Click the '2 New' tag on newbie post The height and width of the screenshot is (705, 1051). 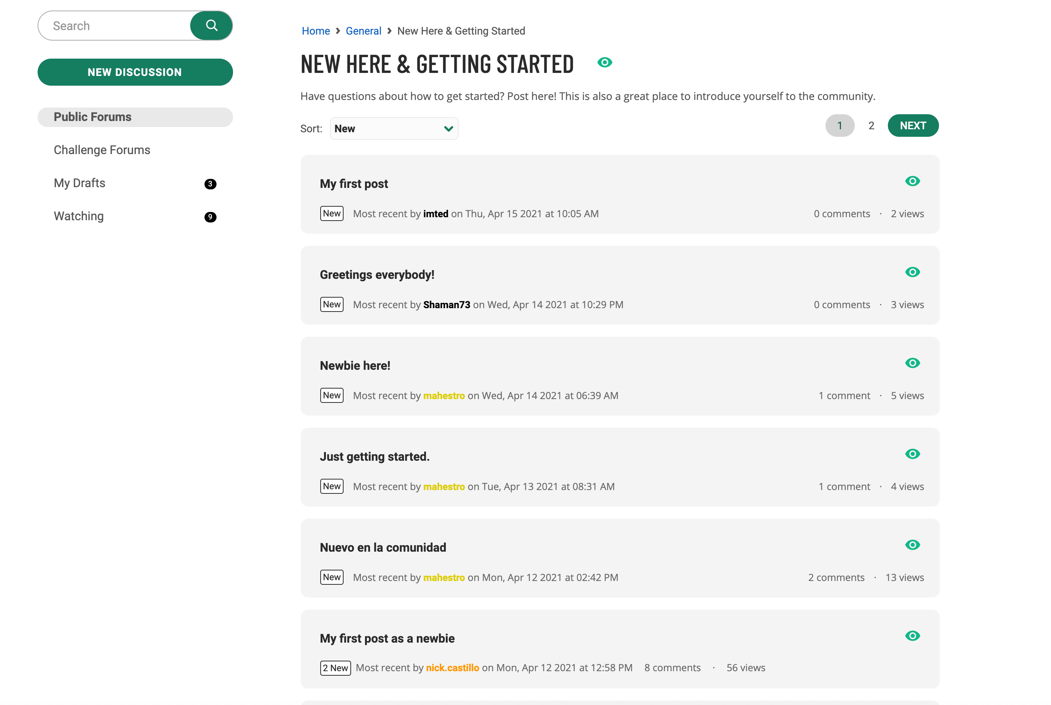pyautogui.click(x=336, y=668)
